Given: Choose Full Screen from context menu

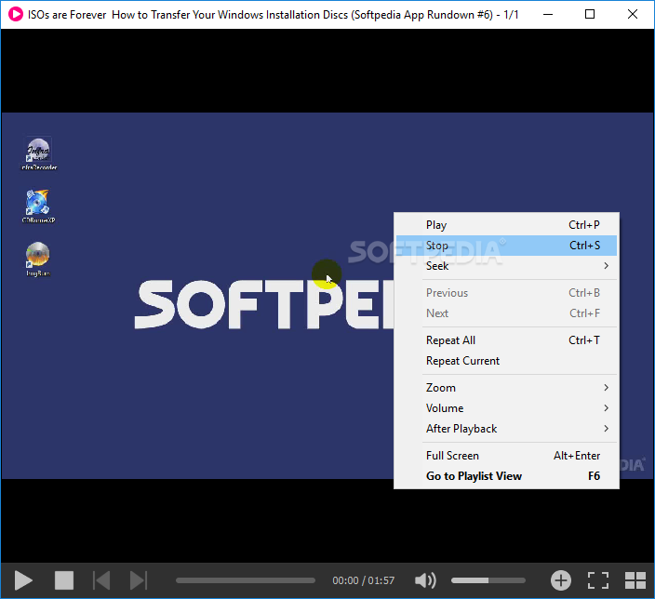Looking at the screenshot, I should click(x=506, y=456).
